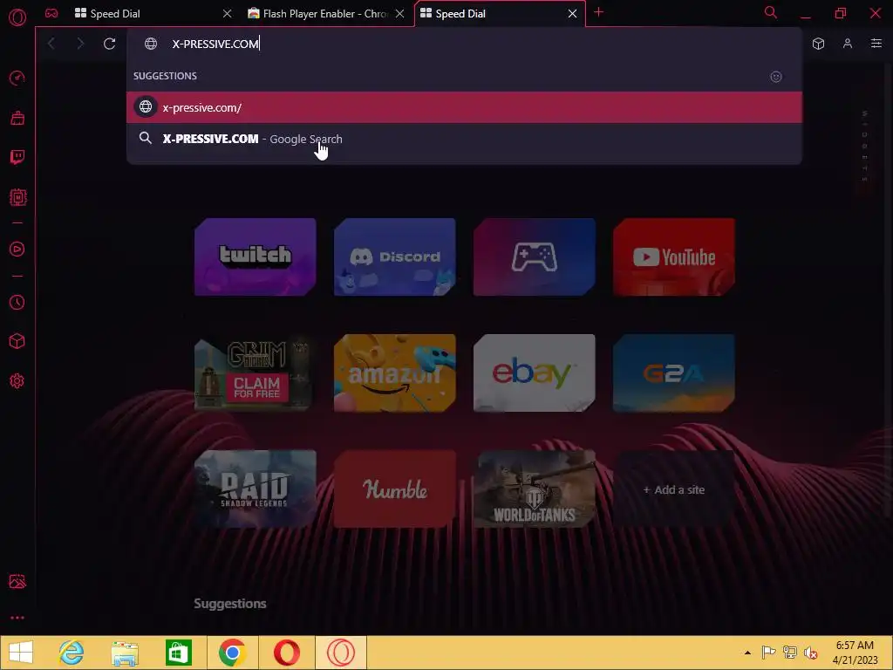Screen dimensions: 893x670
Task: Select the active Speed Dial tab
Action: coord(491,14)
